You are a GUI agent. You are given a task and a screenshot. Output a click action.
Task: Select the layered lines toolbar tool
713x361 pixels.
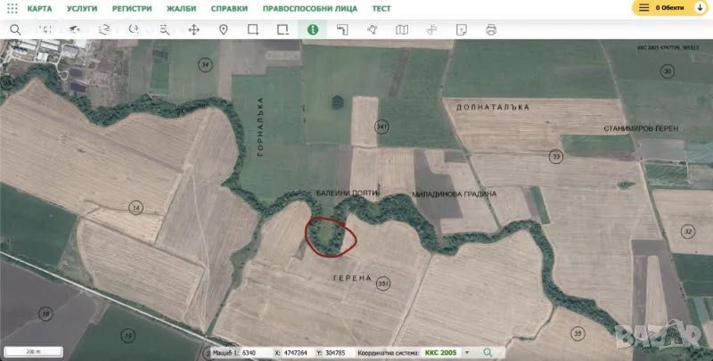click(x=104, y=30)
